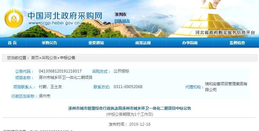Open the 首页 navigation menu item
The width and height of the screenshot is (259, 131).
pyautogui.click(x=12, y=43)
